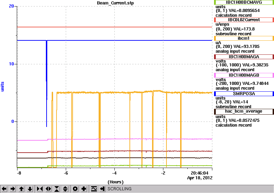This screenshot has height=193, width=274.
Task: Click the plus-sign toolbar button
Action: point(84,189)
